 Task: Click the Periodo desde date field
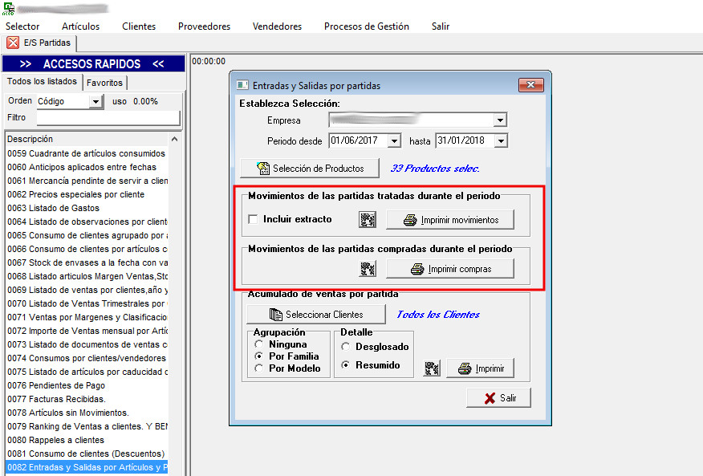click(x=358, y=140)
